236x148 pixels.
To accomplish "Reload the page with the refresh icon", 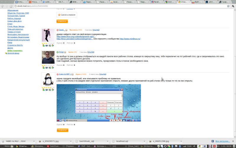I will (11, 6).
